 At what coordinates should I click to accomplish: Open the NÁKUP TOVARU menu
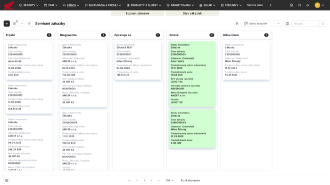[180, 5]
